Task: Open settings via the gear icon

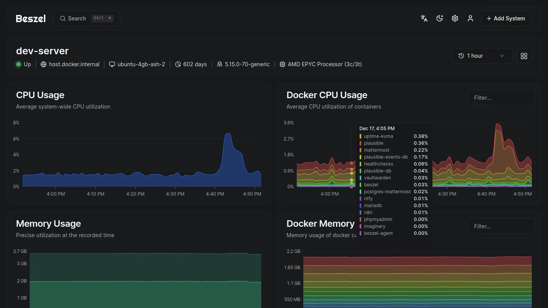Action: click(x=455, y=18)
